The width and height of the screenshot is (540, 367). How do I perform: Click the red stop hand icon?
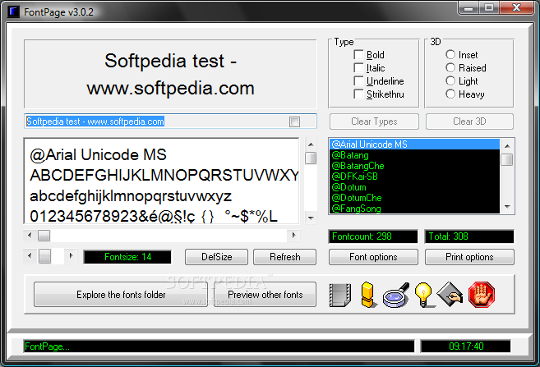pyautogui.click(x=482, y=295)
